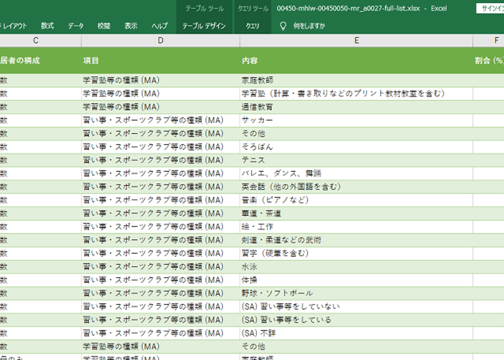Select column F header
The image size is (504, 360).
point(489,40)
